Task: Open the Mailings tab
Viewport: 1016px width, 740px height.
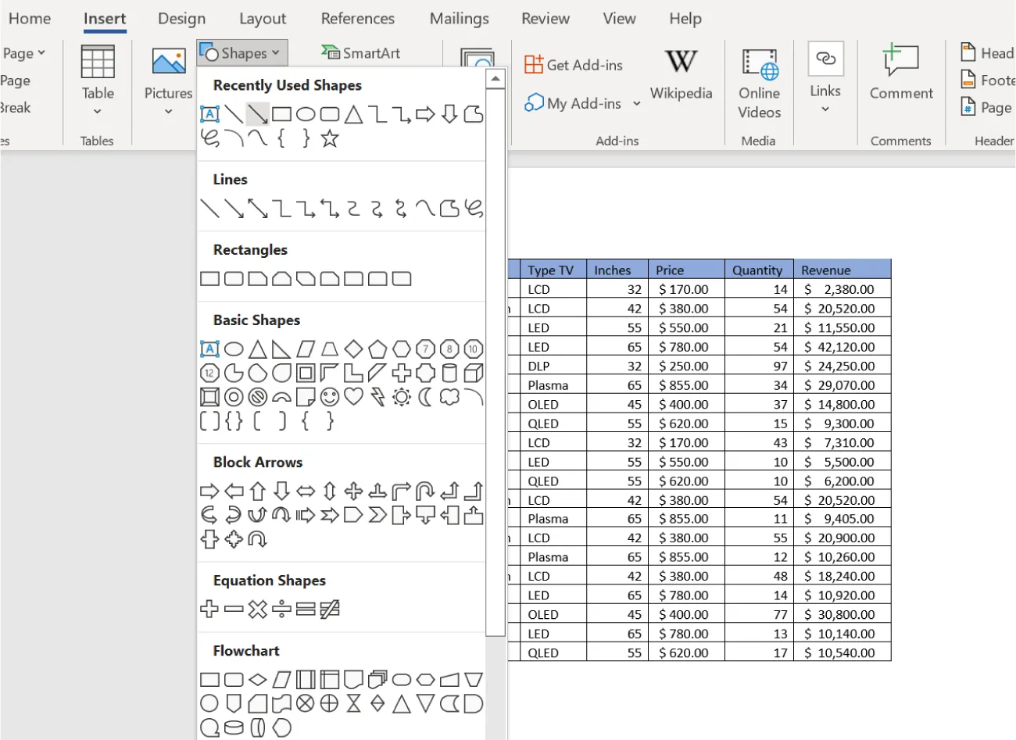Action: pos(459,18)
